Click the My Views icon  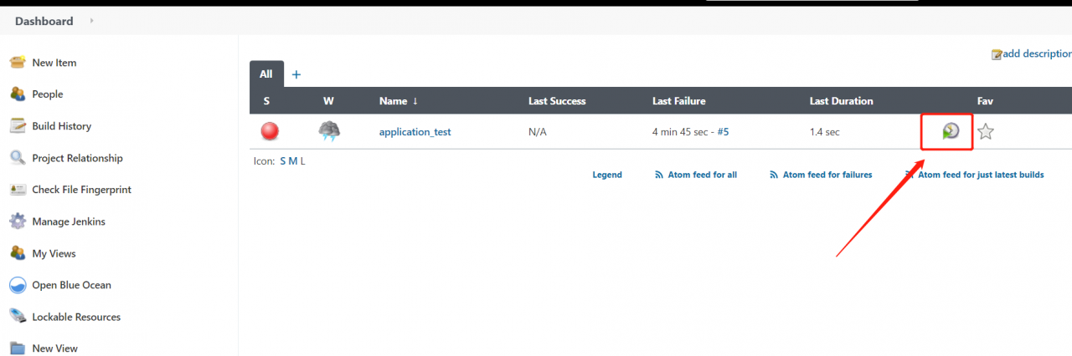click(17, 253)
